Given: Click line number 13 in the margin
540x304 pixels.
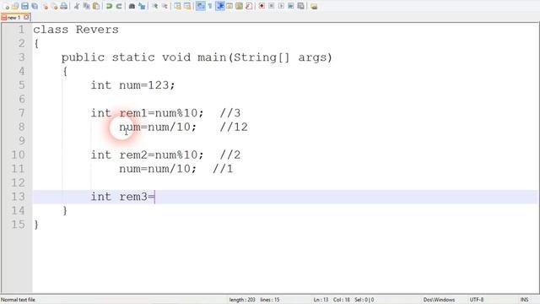Looking at the screenshot, I should [x=18, y=197].
